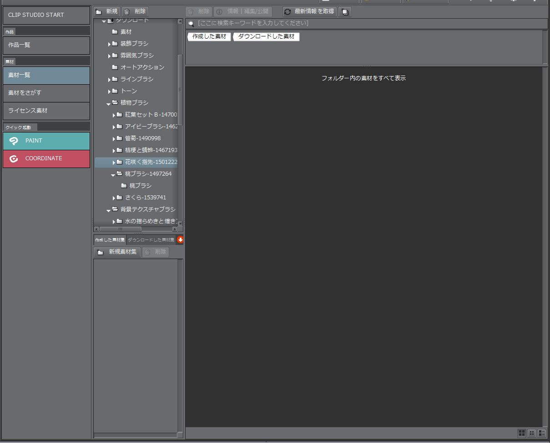Select the 花咲く指先-1501222 folder row
550x443 pixels.
point(136,162)
